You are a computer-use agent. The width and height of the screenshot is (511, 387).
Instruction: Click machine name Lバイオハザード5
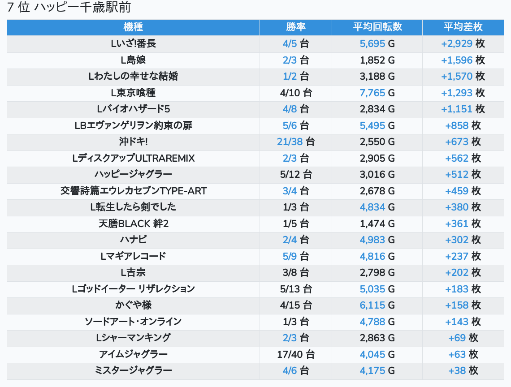pos(133,109)
